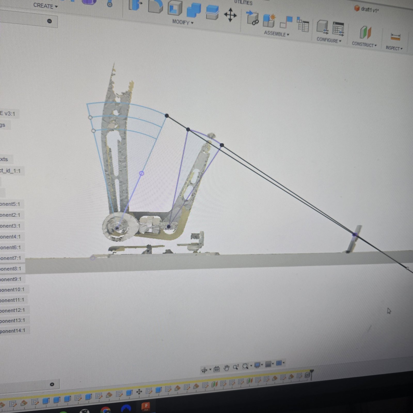Select the Fit zoom magnifier icon
413x413 pixels.
(x=245, y=366)
